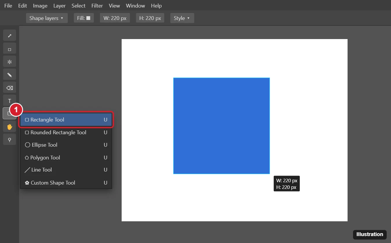Image resolution: width=391 pixels, height=243 pixels.
Task: Click the blue square shape on canvas
Action: click(x=222, y=126)
